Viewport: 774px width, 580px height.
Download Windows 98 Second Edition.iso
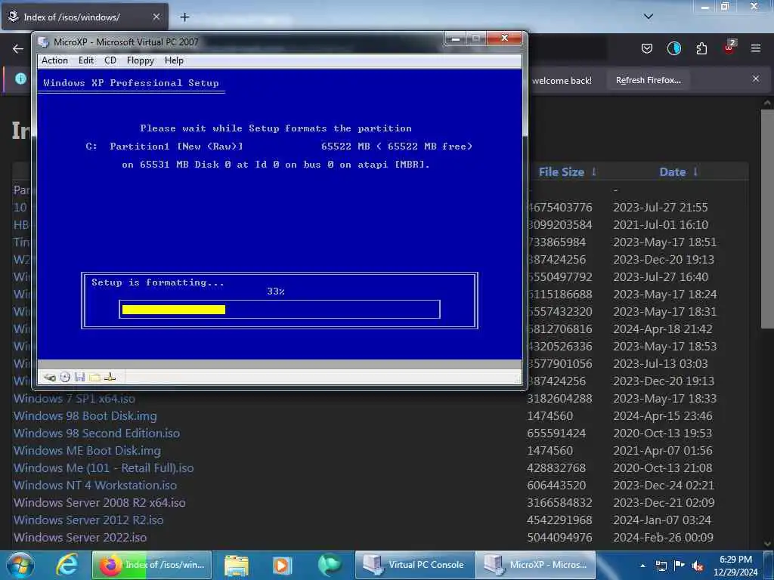point(96,433)
